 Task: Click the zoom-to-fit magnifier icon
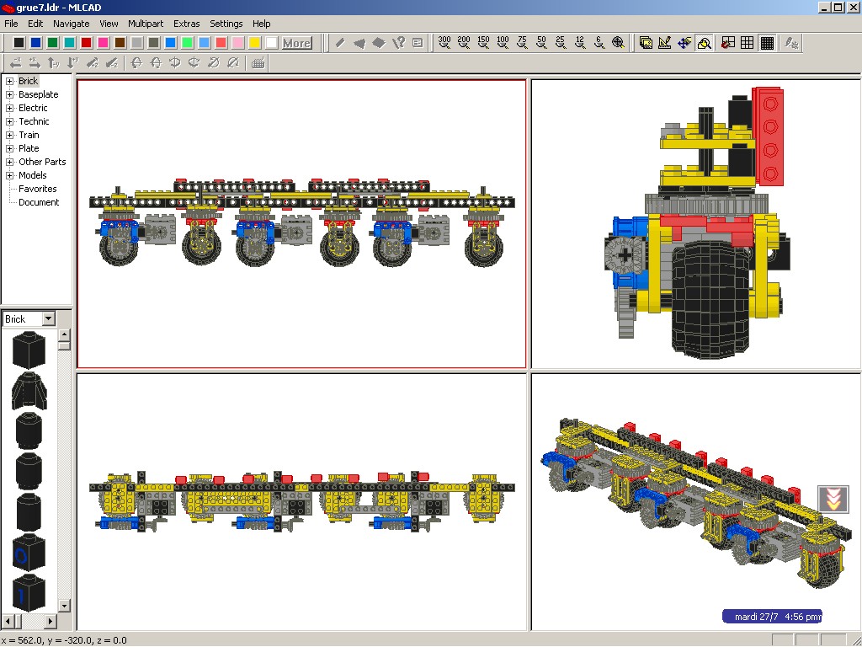619,43
